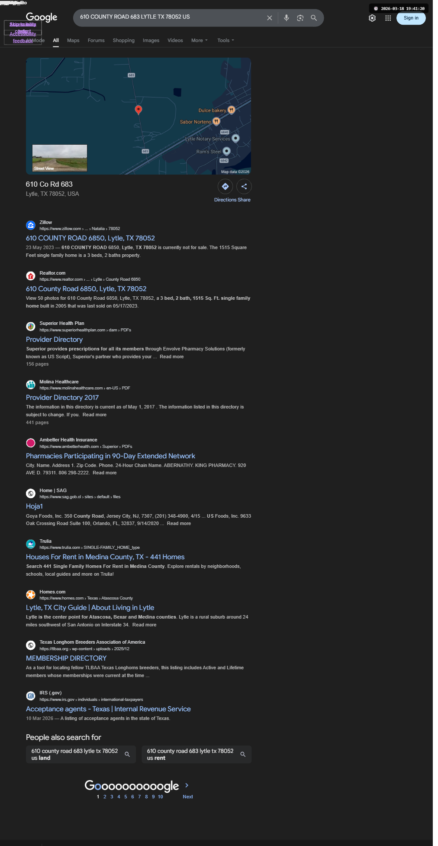Open search by image camera icon
This screenshot has height=846, width=438.
300,18
